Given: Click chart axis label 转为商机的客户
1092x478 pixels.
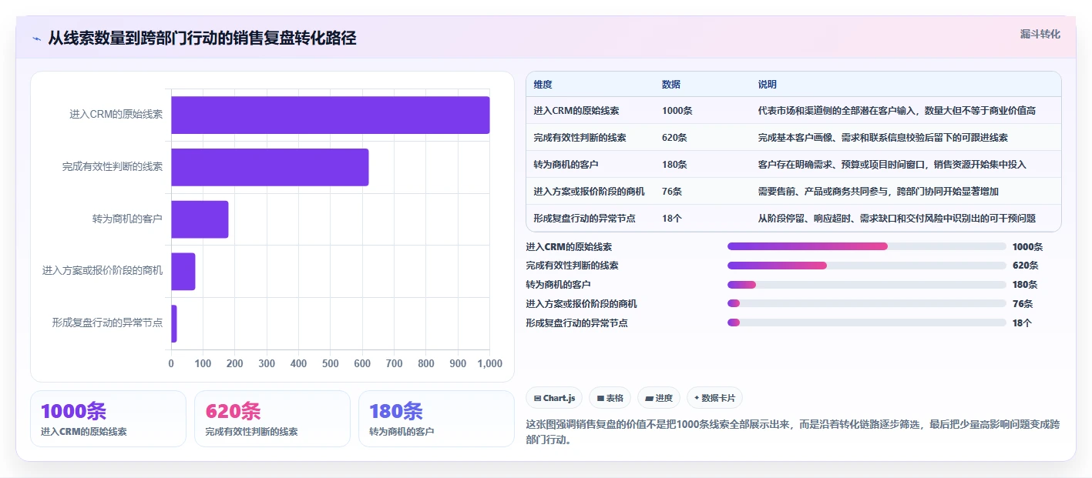Looking at the screenshot, I should point(127,219).
